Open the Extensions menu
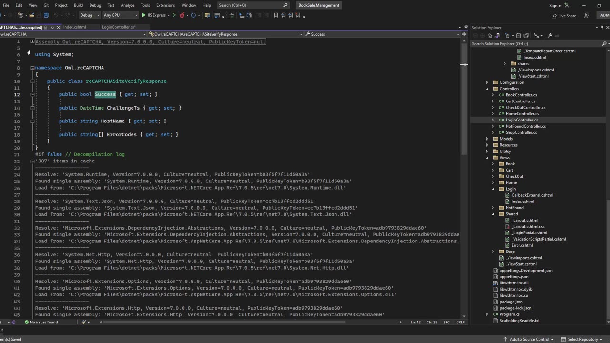This screenshot has height=343, width=610. pos(165,5)
